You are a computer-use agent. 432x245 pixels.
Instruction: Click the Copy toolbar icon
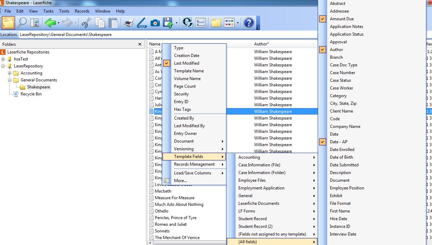pos(100,23)
